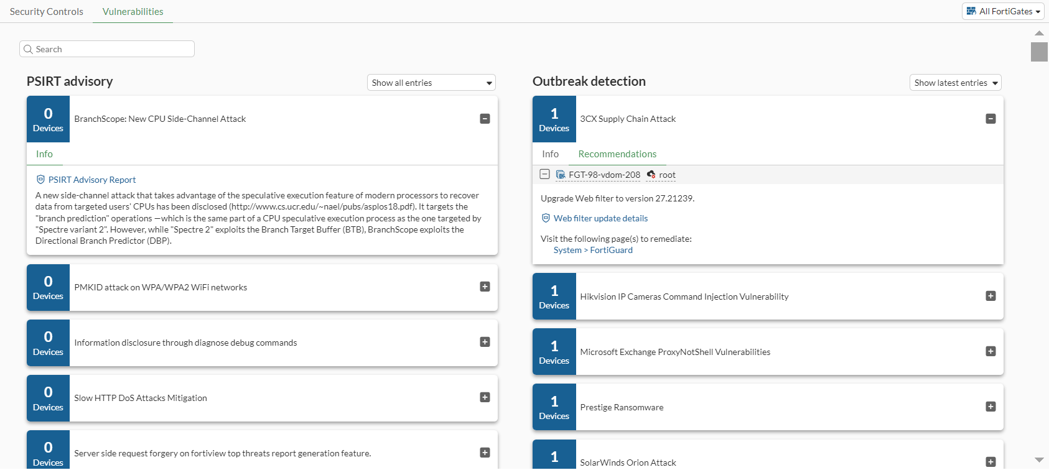Open the PSIRT Advisory Report link

[x=92, y=180]
